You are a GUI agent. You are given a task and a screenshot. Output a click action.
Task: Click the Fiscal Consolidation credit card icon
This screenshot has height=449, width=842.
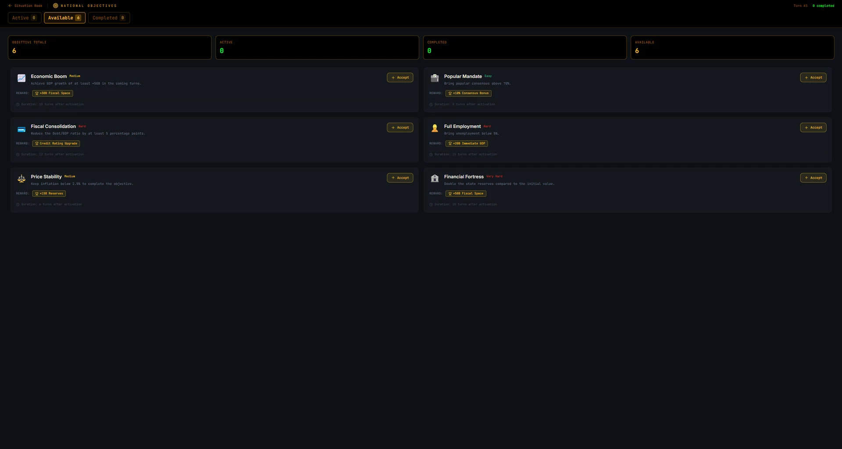21,129
